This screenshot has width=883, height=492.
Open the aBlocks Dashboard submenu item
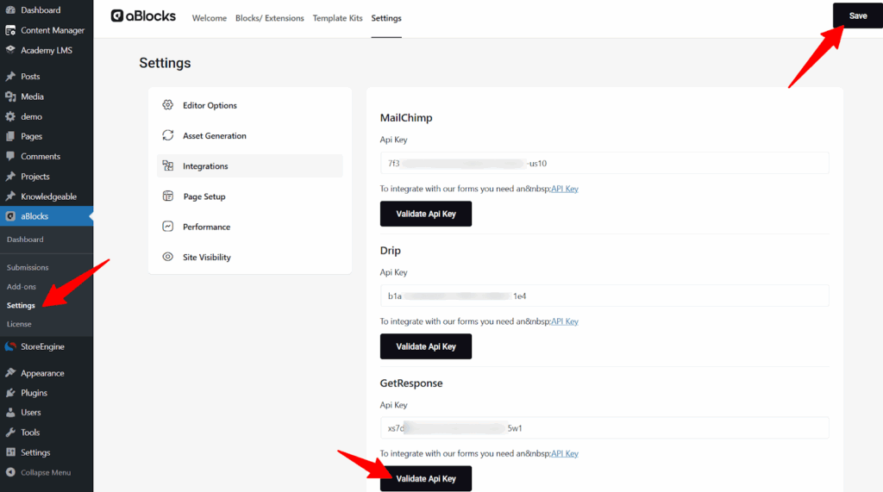25,240
